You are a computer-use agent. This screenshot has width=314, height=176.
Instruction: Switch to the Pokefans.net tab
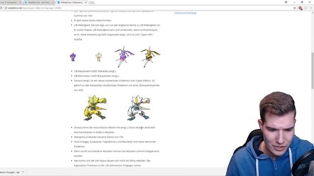click(x=39, y=2)
